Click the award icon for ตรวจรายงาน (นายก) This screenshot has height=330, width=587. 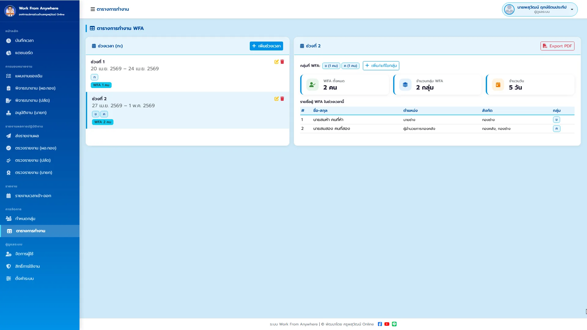tap(9, 173)
